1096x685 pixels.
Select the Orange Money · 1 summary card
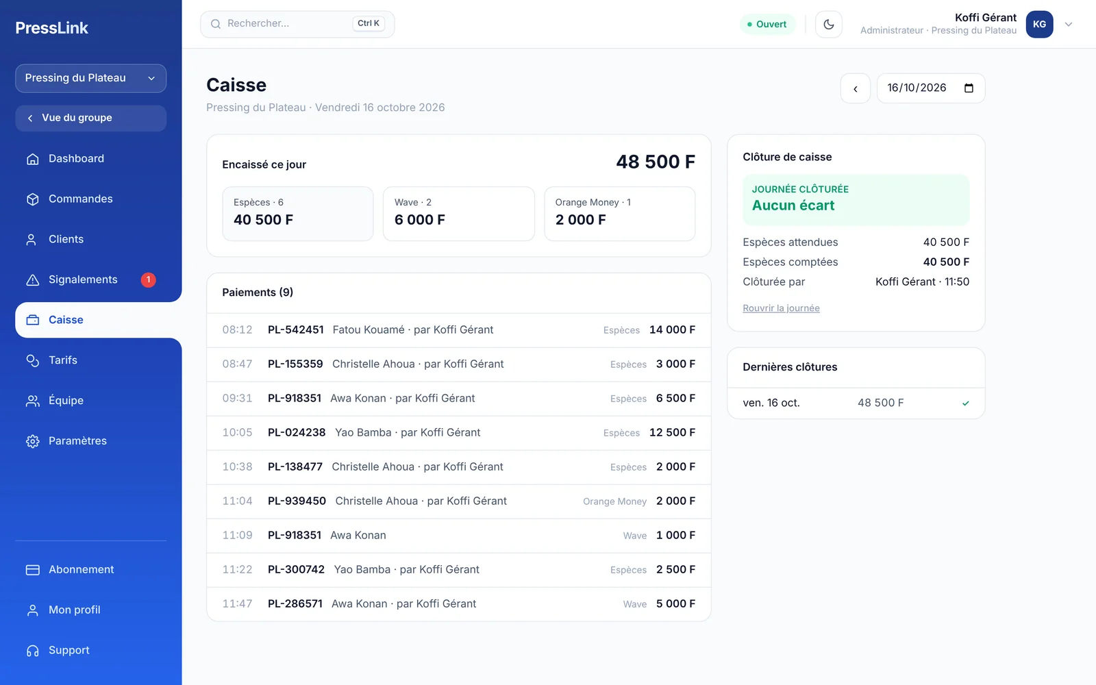(x=619, y=214)
